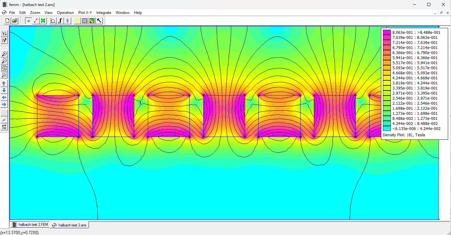Toggle snap to grid icon

pos(4,120)
